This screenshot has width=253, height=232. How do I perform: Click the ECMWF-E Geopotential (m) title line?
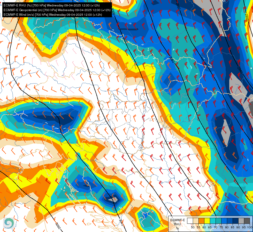[57, 10]
